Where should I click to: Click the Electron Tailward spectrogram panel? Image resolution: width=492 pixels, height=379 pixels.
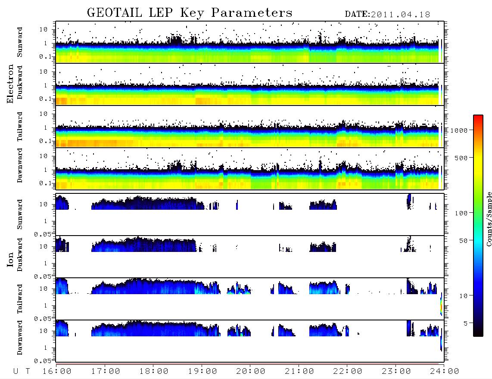tap(250, 127)
